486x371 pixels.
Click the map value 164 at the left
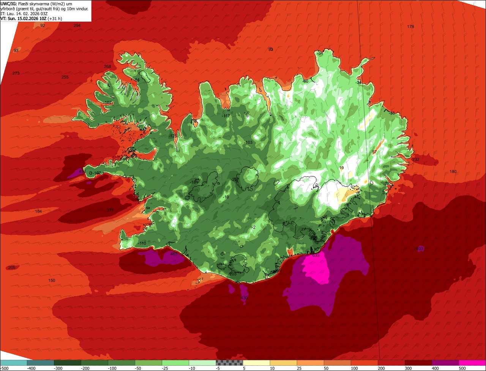[38, 211]
